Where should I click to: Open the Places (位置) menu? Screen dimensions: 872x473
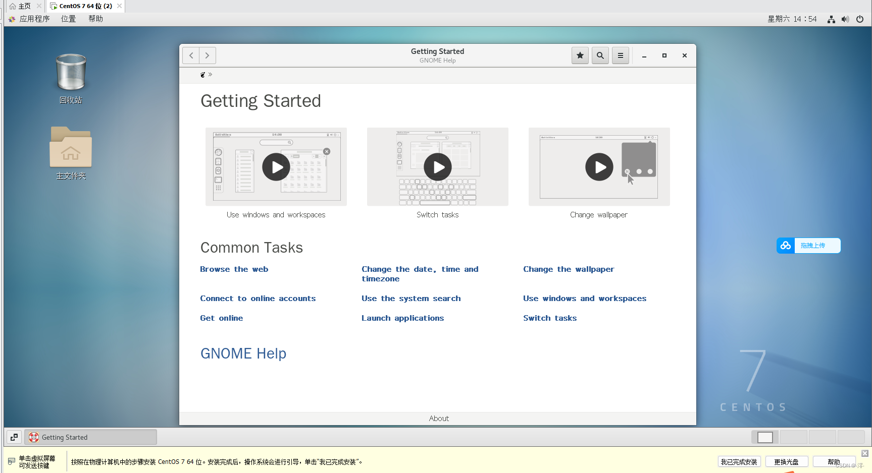[x=69, y=19]
